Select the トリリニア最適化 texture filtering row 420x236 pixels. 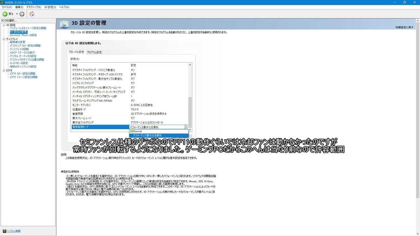130,70
